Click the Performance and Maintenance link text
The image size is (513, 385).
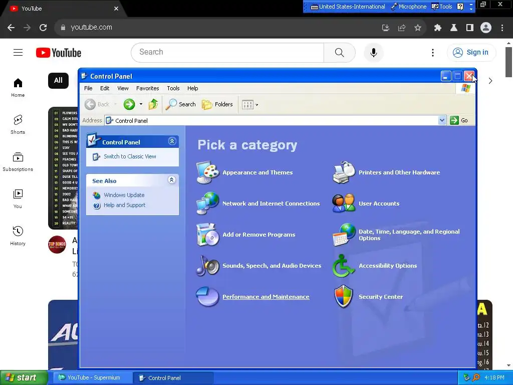coord(266,297)
